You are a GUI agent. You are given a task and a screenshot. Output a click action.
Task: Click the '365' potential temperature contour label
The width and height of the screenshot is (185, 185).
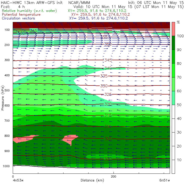click(x=34, y=31)
